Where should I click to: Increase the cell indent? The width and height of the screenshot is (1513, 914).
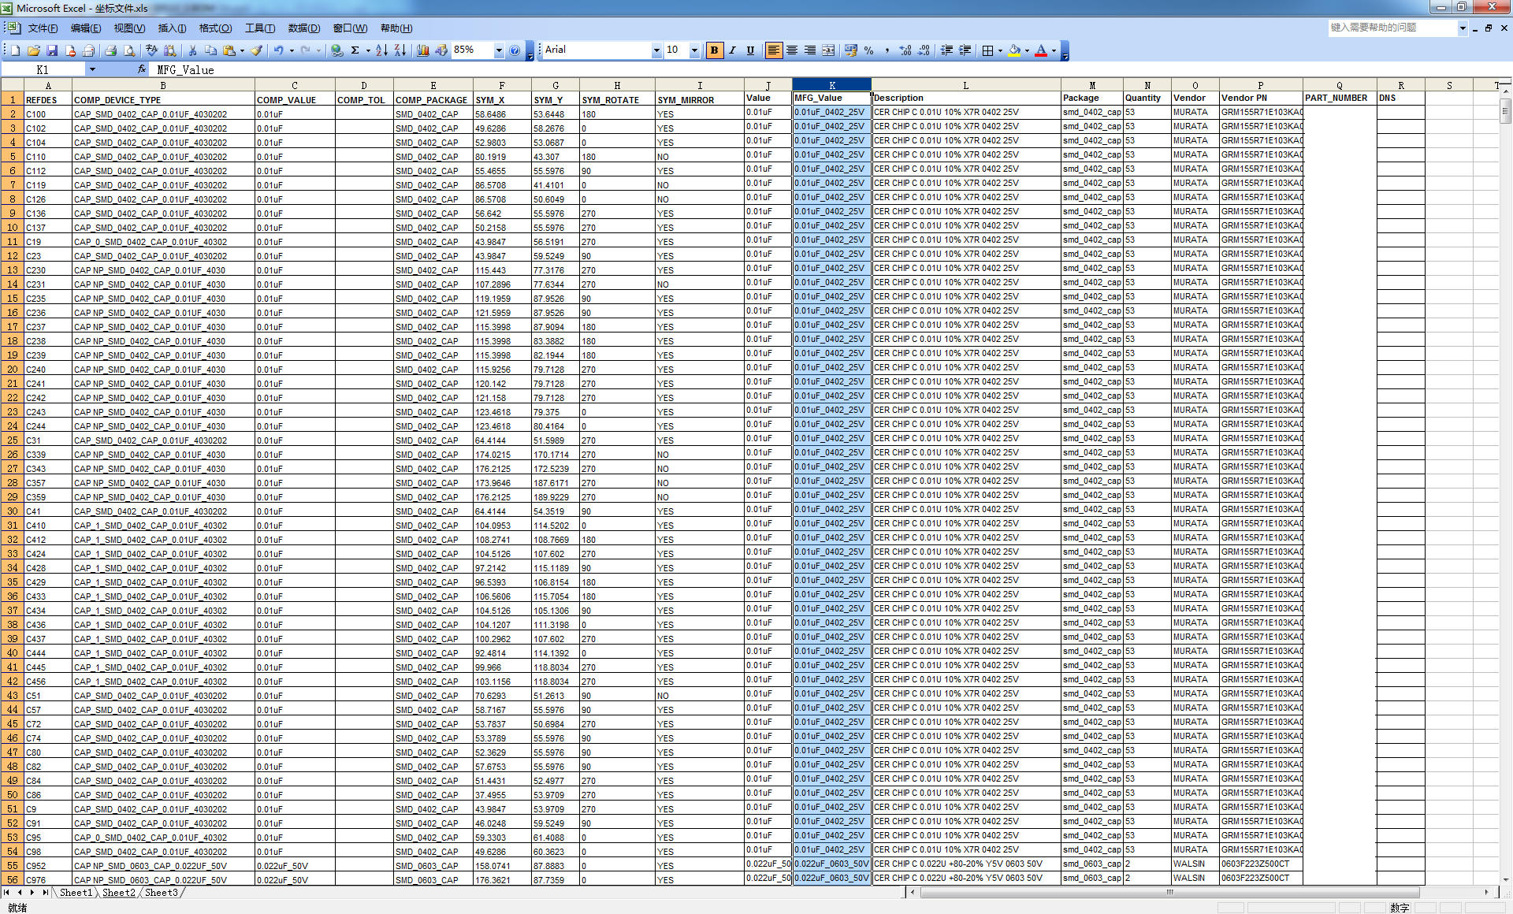coord(965,50)
